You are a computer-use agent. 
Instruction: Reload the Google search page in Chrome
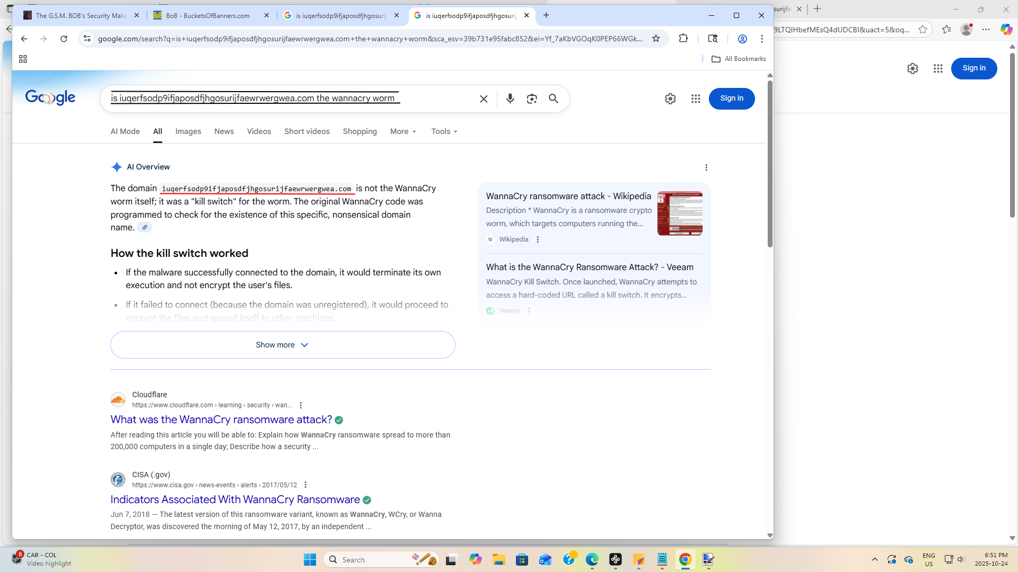click(64, 39)
